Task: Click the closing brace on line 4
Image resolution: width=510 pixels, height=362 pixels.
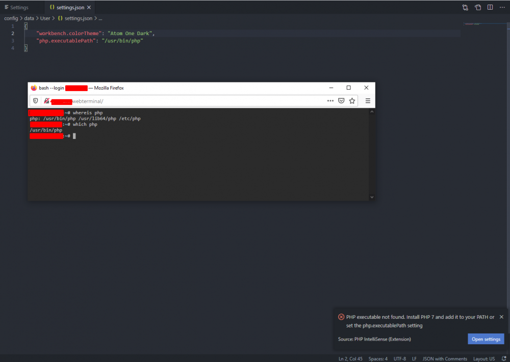Action: click(x=25, y=48)
